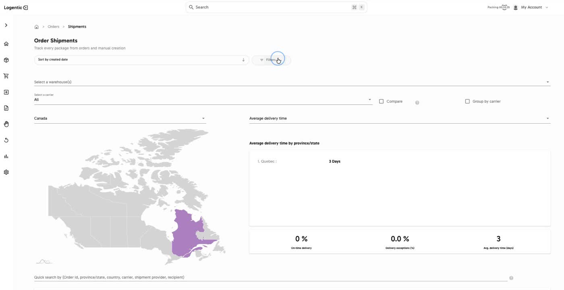Image resolution: width=564 pixels, height=290 pixels.
Task: Open the inbound arrow icon in the sidebar
Action: click(6, 92)
